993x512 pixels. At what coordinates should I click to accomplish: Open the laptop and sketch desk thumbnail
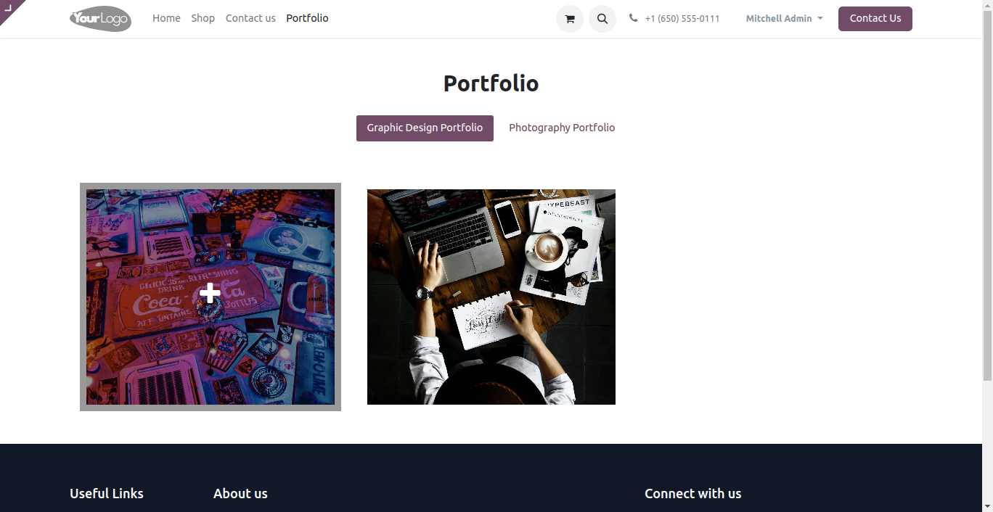[x=491, y=297]
